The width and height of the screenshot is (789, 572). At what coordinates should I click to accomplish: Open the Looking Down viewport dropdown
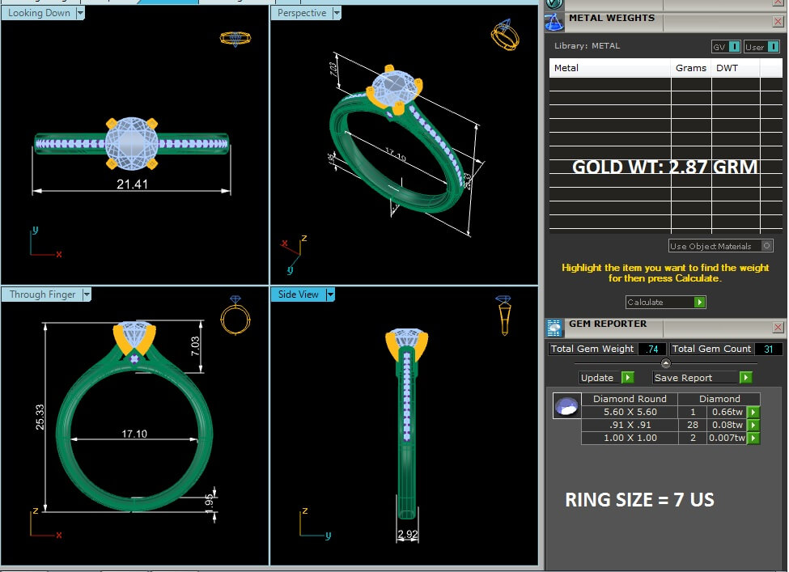coord(80,13)
